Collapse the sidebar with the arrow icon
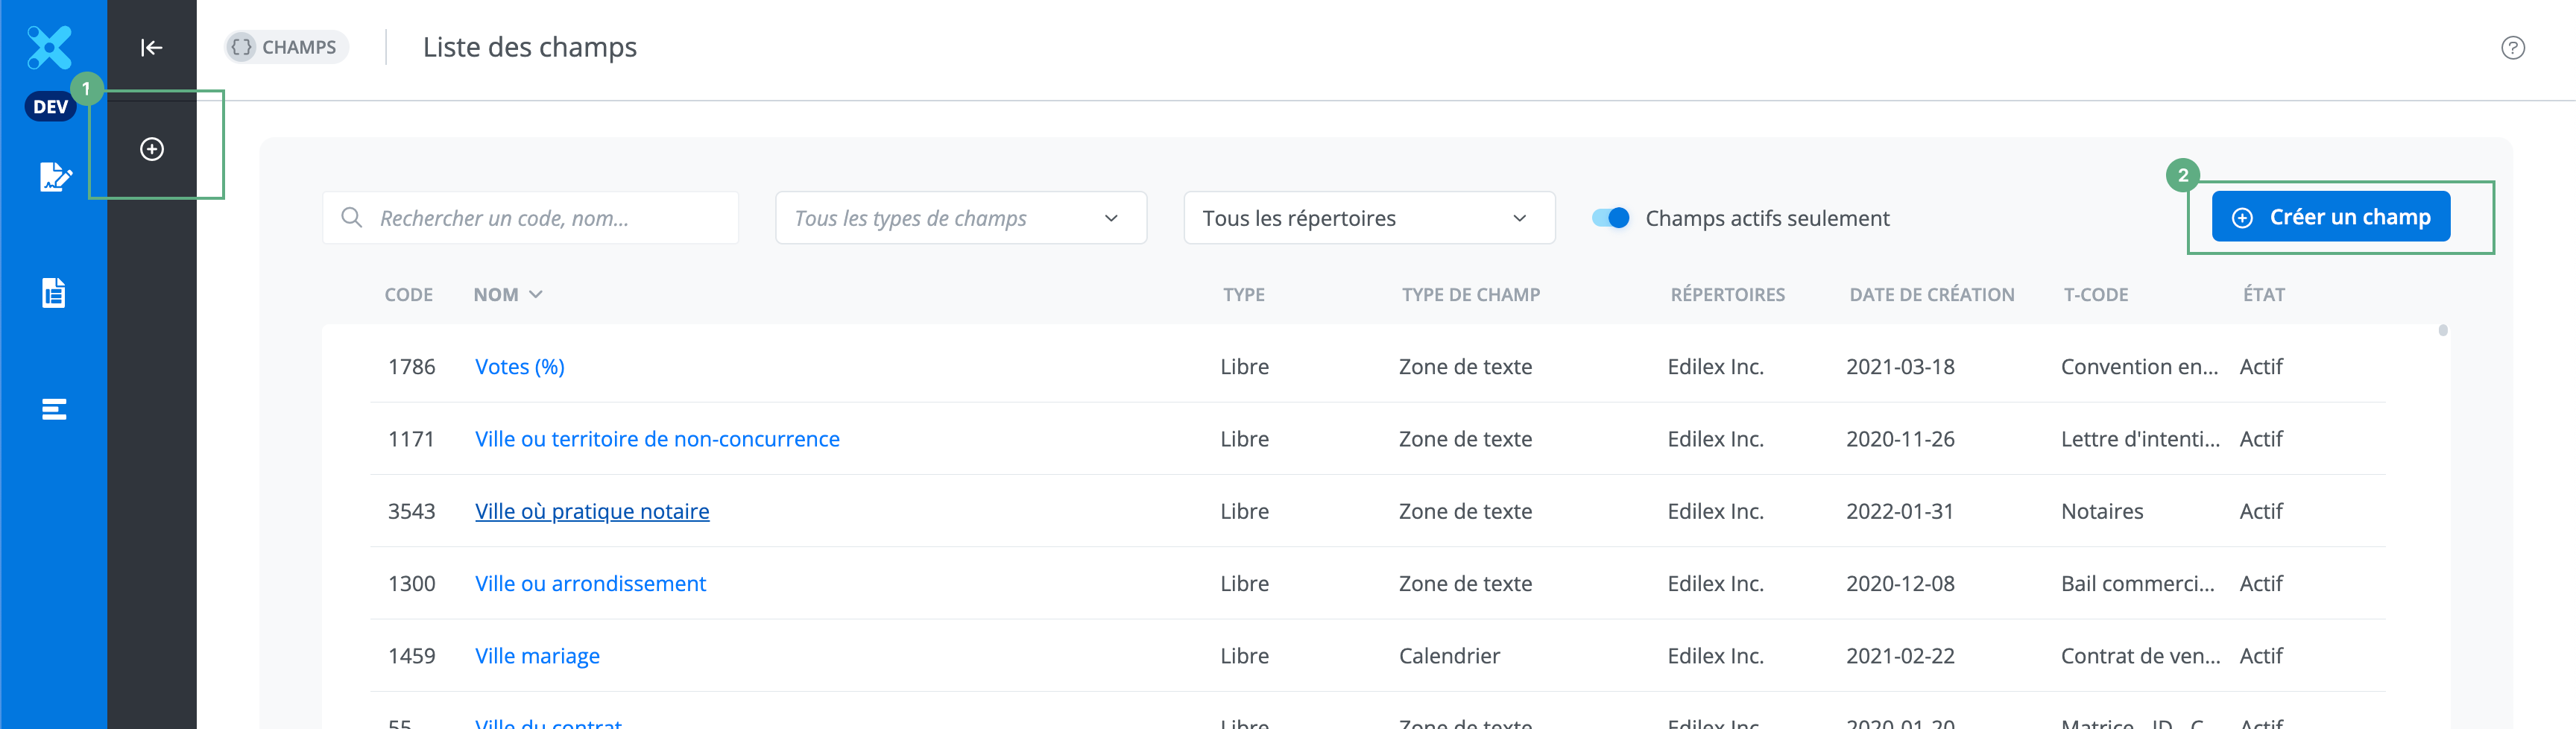The height and width of the screenshot is (729, 2576). pyautogui.click(x=152, y=47)
